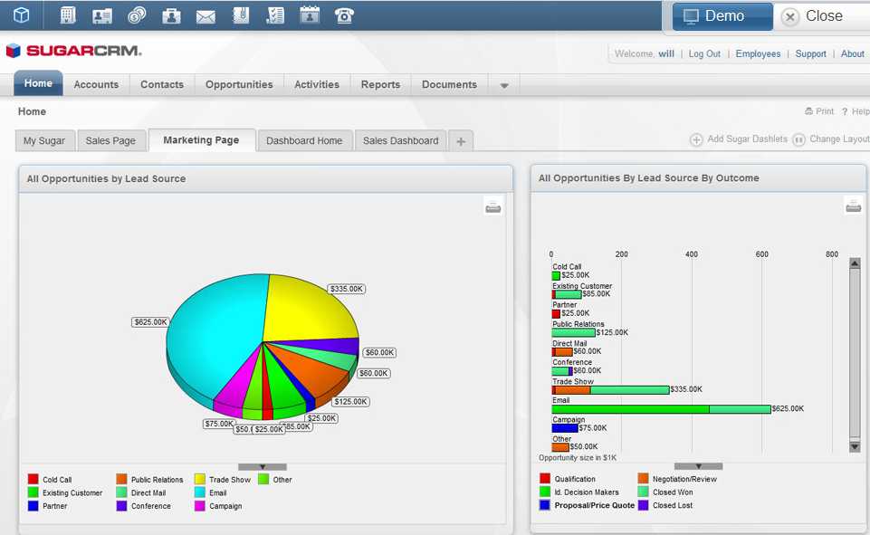Open Contacts card icon in top bar
The height and width of the screenshot is (535, 870).
point(102,15)
